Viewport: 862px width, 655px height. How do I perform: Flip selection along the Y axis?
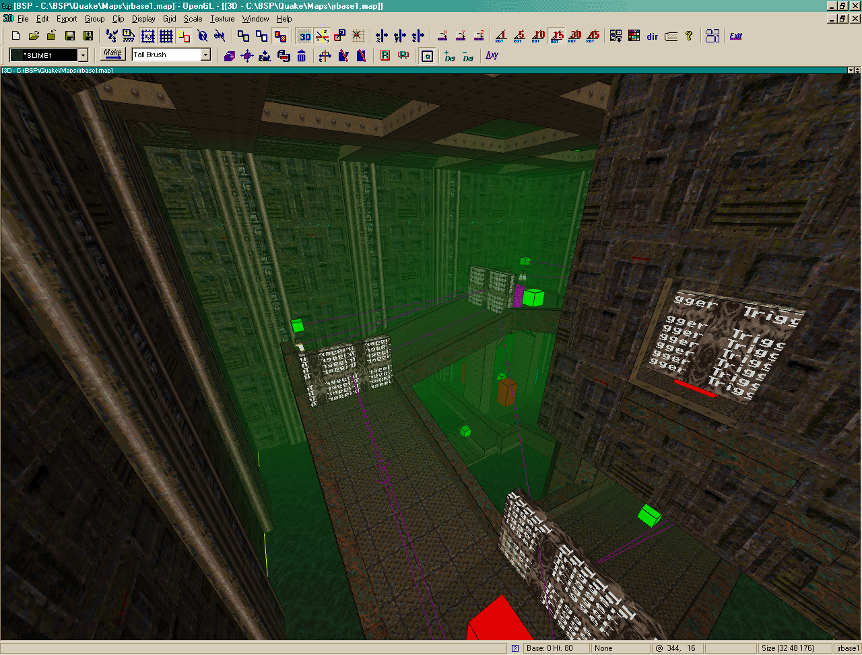click(x=400, y=36)
